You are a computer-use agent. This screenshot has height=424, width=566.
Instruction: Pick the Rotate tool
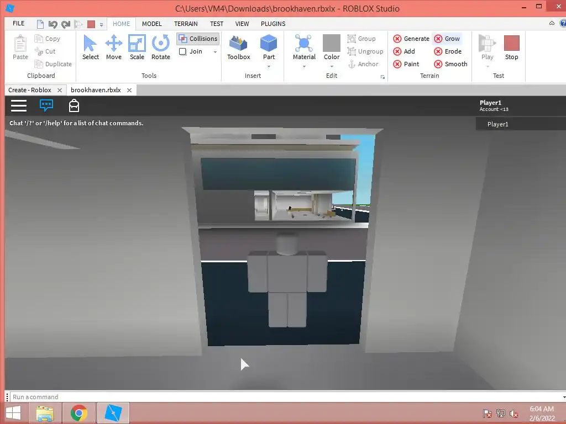[x=161, y=47]
